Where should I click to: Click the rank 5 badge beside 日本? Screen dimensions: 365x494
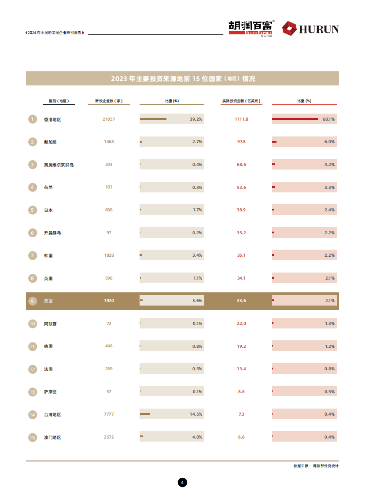pyautogui.click(x=32, y=210)
